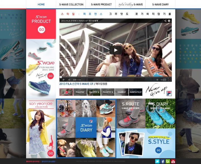Open the S.ROUTE tile

click(131, 114)
